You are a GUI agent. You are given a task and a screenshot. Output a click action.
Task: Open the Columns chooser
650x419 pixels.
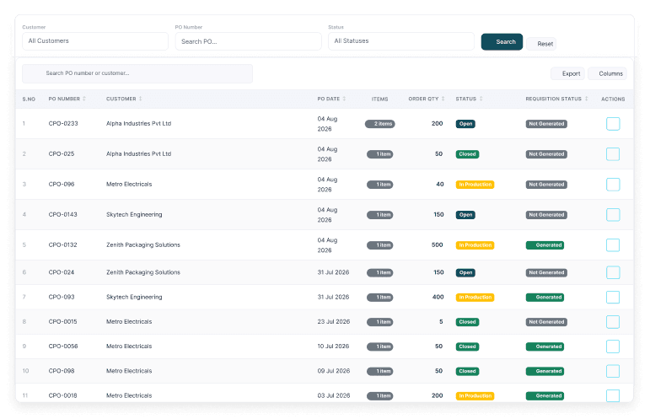(x=607, y=73)
